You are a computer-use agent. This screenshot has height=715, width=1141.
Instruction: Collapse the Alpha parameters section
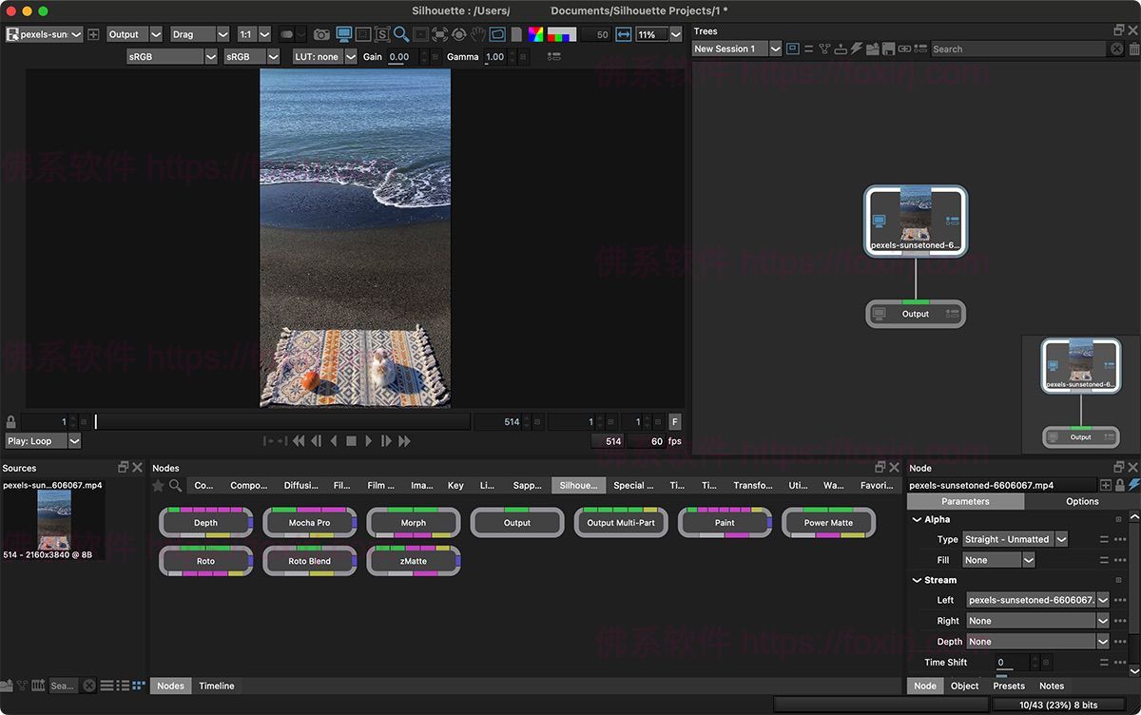[x=917, y=520]
